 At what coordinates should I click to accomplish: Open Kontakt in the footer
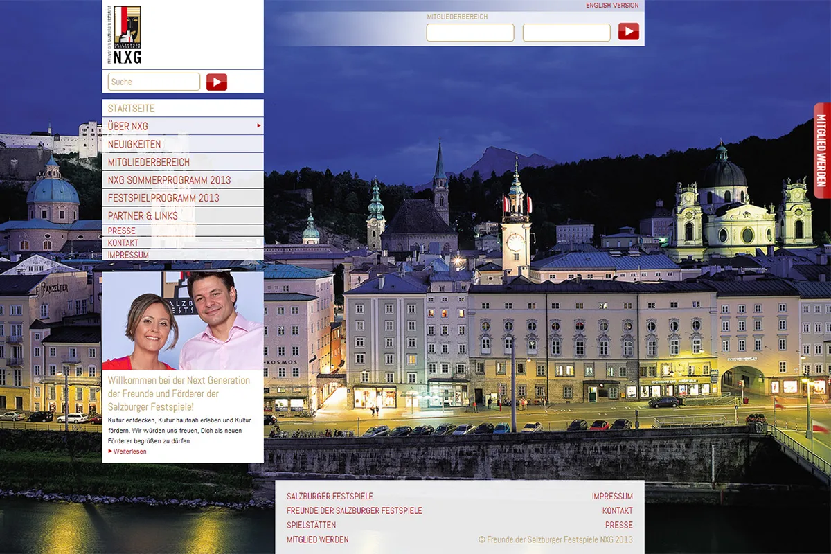click(618, 511)
